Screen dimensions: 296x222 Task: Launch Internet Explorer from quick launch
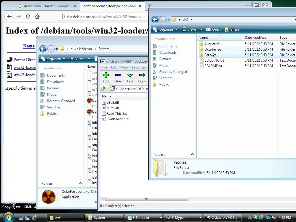coord(35,218)
